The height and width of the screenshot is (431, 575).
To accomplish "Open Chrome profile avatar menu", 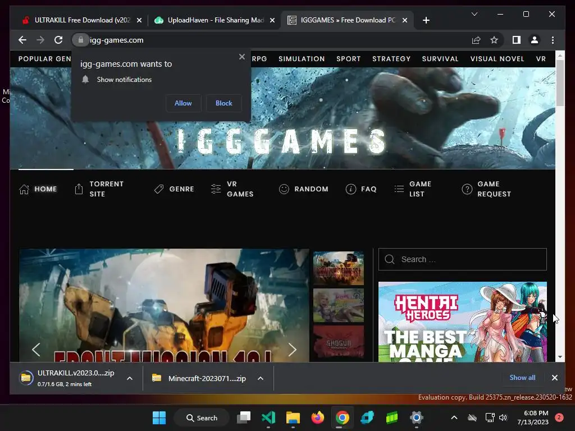I will click(535, 40).
